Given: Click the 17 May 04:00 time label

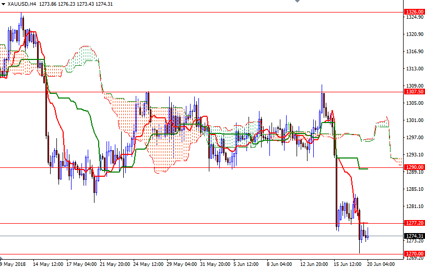Looking at the screenshot, I should pos(81,264).
